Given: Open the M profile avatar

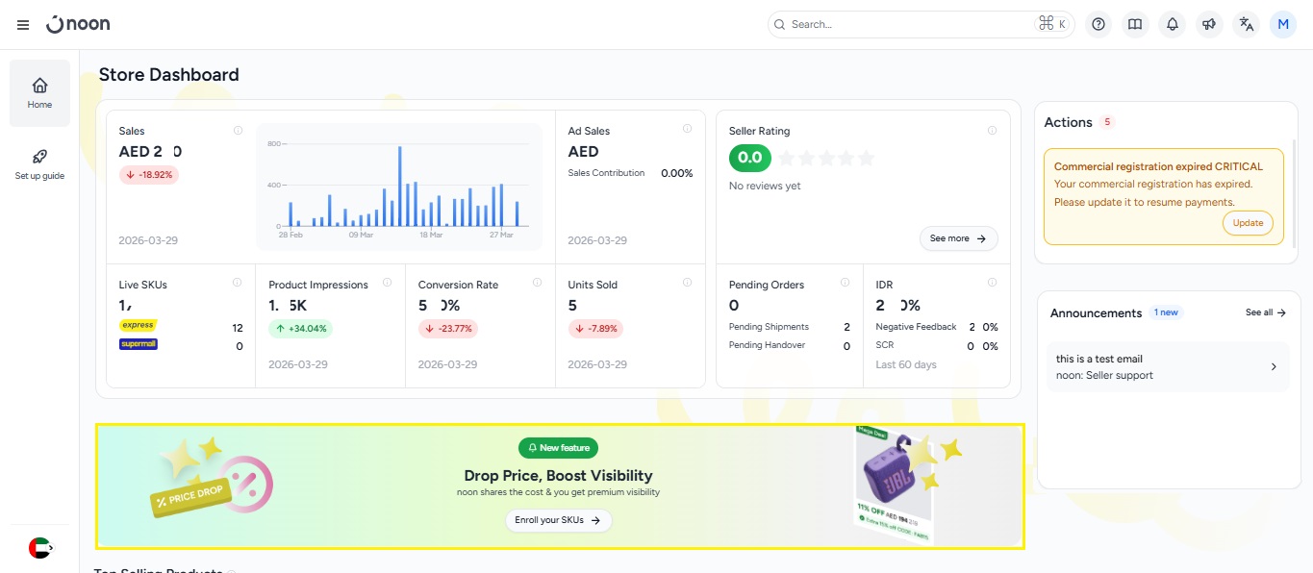Looking at the screenshot, I should click(1283, 25).
